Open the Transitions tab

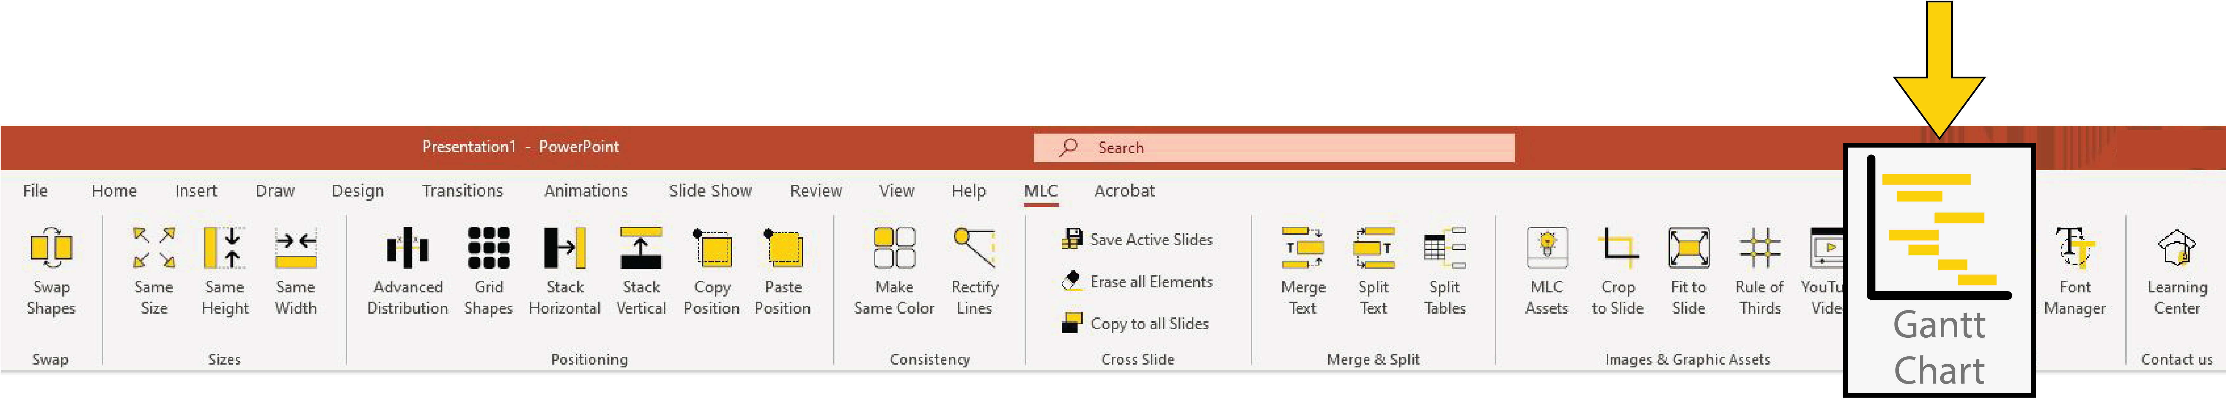[x=462, y=191]
